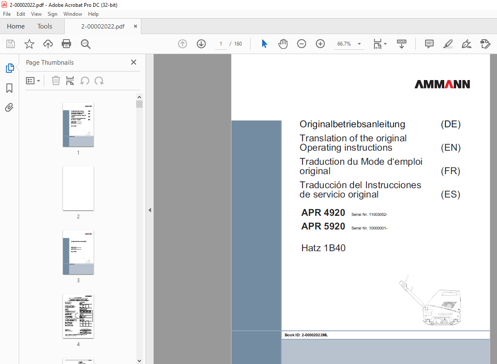Open thumbnail options dropdown menu
Image resolution: width=497 pixels, height=364 pixels.
pos(33,81)
